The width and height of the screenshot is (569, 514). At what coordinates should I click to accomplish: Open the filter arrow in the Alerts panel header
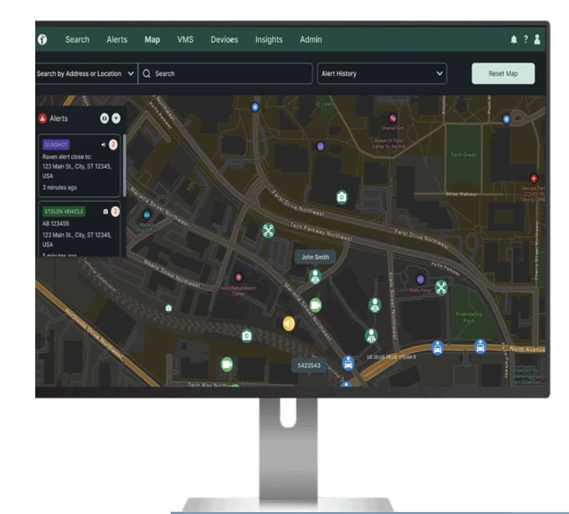[116, 118]
